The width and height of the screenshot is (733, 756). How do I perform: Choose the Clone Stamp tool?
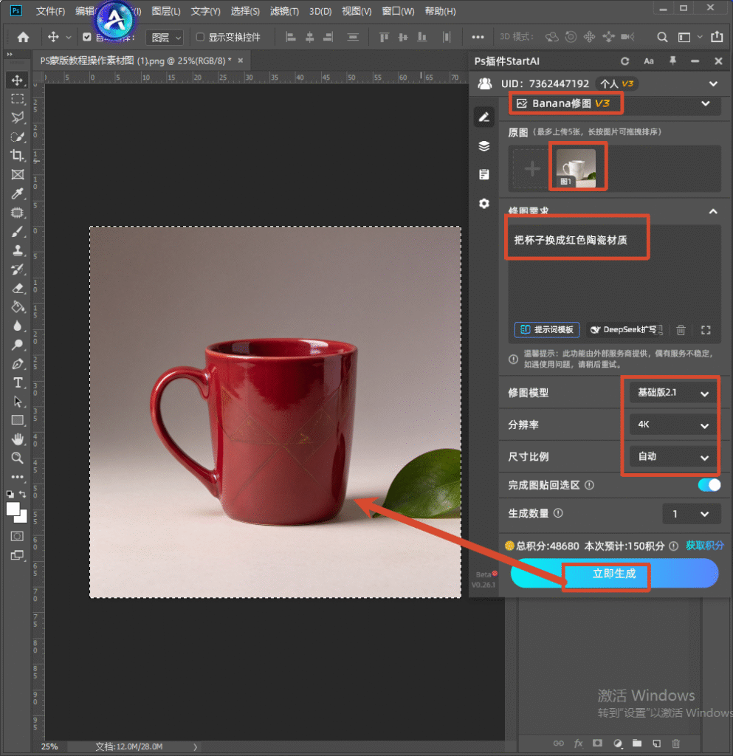18,250
